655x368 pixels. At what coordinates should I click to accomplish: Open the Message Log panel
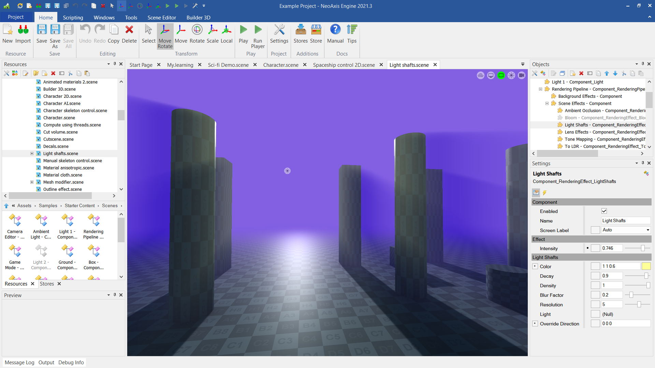pyautogui.click(x=19, y=362)
